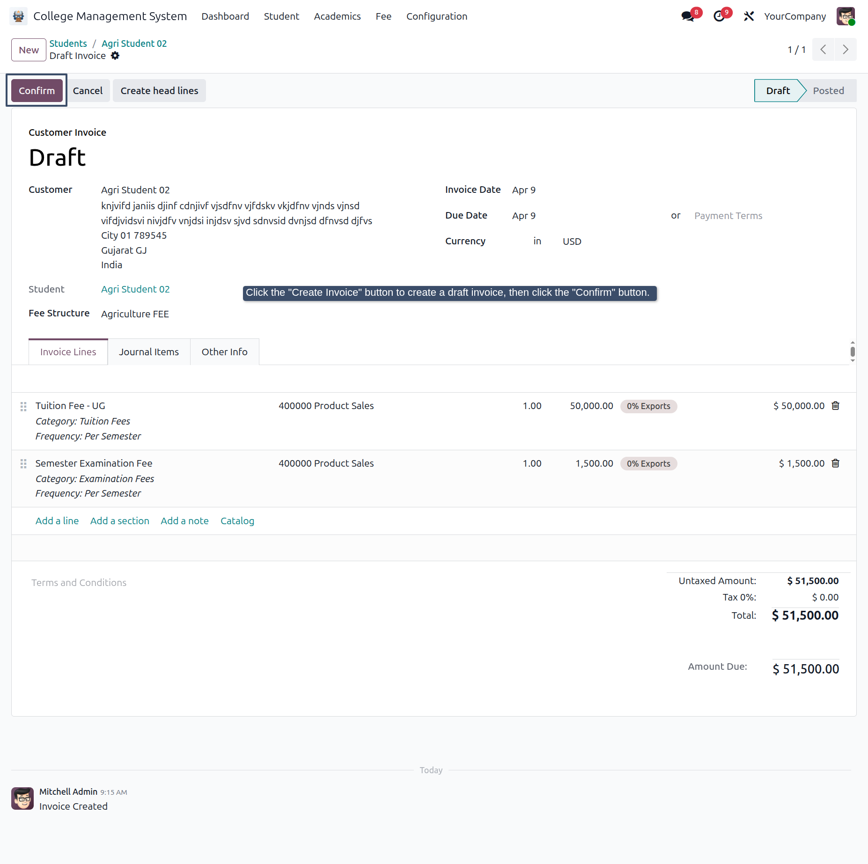Click the Payment Terms field
868x864 pixels.
click(x=728, y=216)
